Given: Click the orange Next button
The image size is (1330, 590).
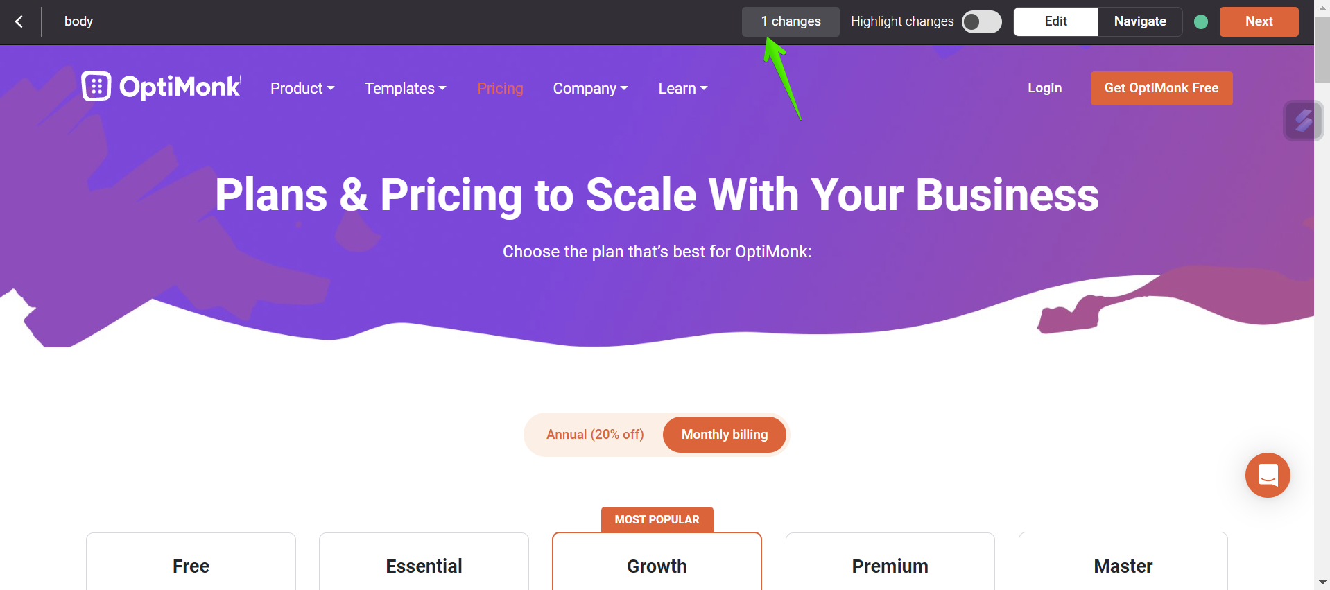Looking at the screenshot, I should coord(1259,21).
